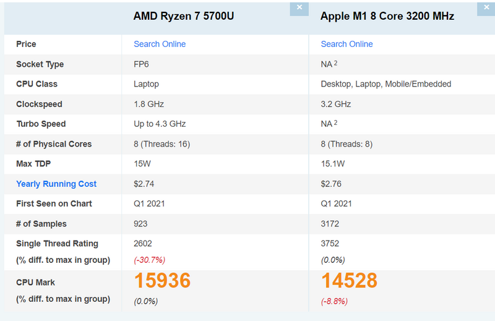
Task: Click the 15W TDP value
Action: pyautogui.click(x=142, y=164)
